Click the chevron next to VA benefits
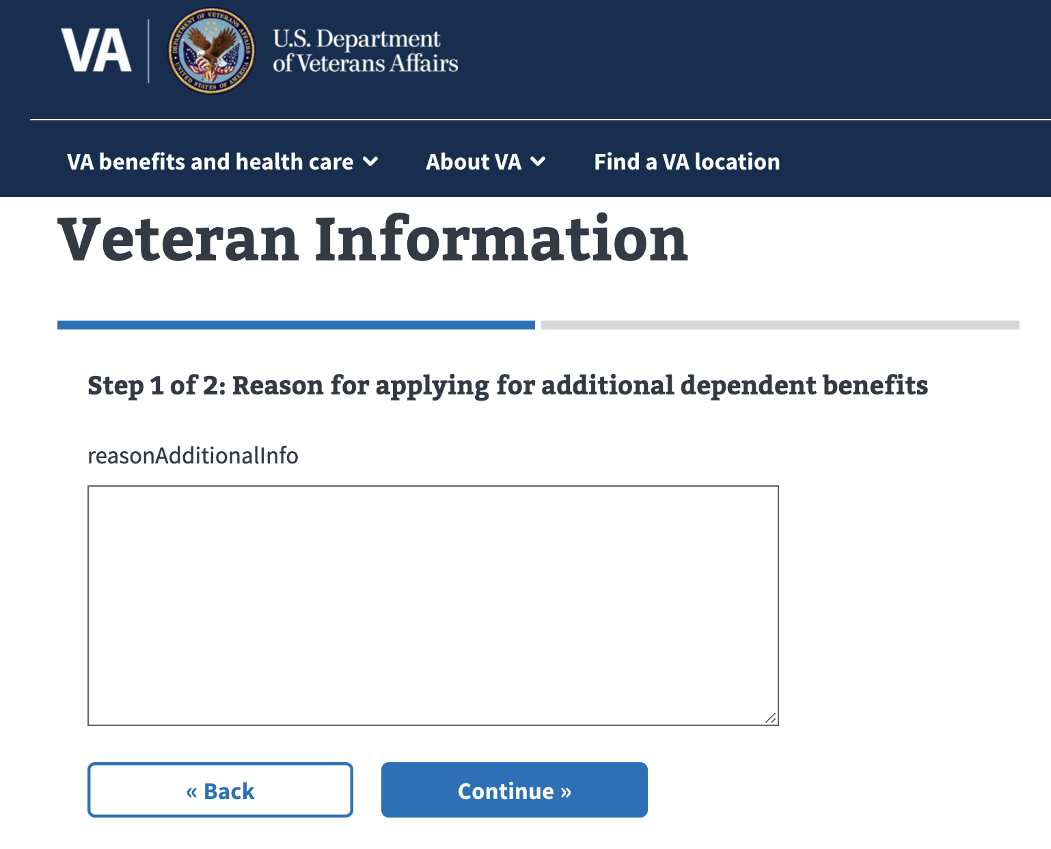 click(x=371, y=162)
